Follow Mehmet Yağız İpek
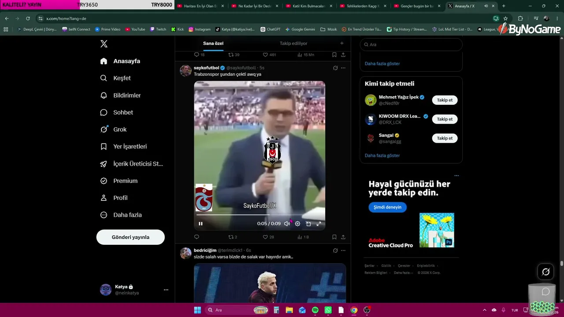The height and width of the screenshot is (317, 564). (445, 100)
